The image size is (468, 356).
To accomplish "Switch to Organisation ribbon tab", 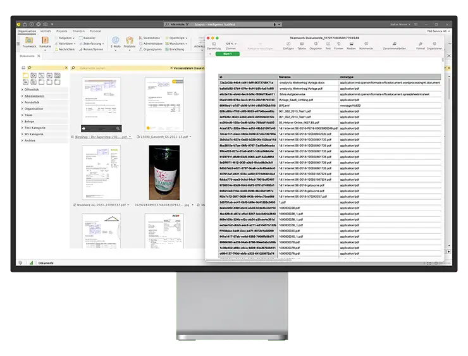I will click(27, 31).
